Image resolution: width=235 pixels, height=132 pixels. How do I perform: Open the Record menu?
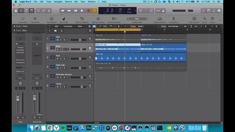tap(68, 1)
